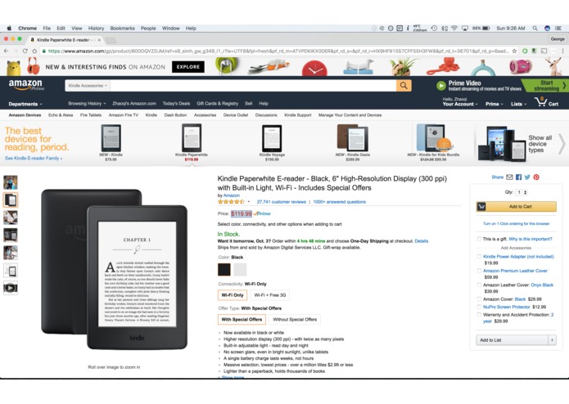Open the Qty quantity dropdown
The width and height of the screenshot is (569, 404).
522,192
